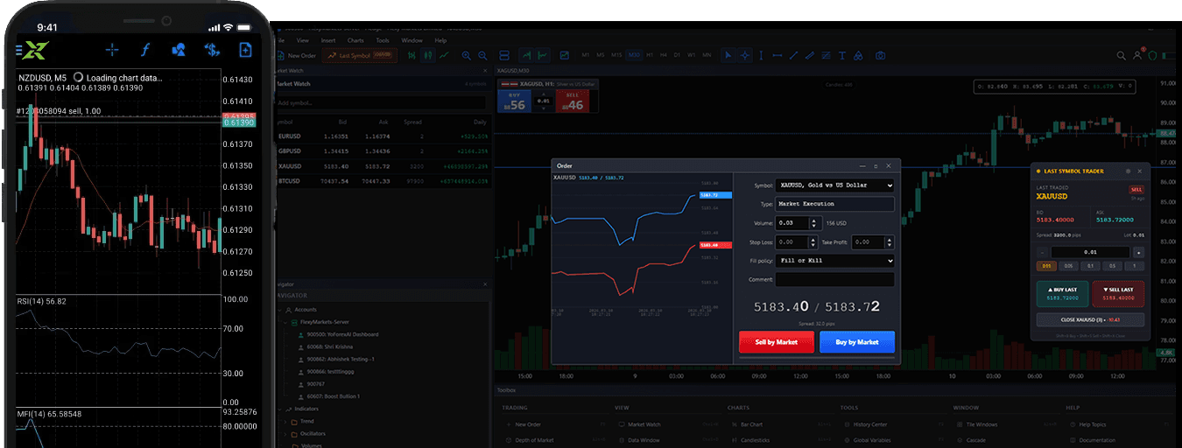The image size is (1182, 448).
Task: Open the Charts menu
Action: click(355, 40)
